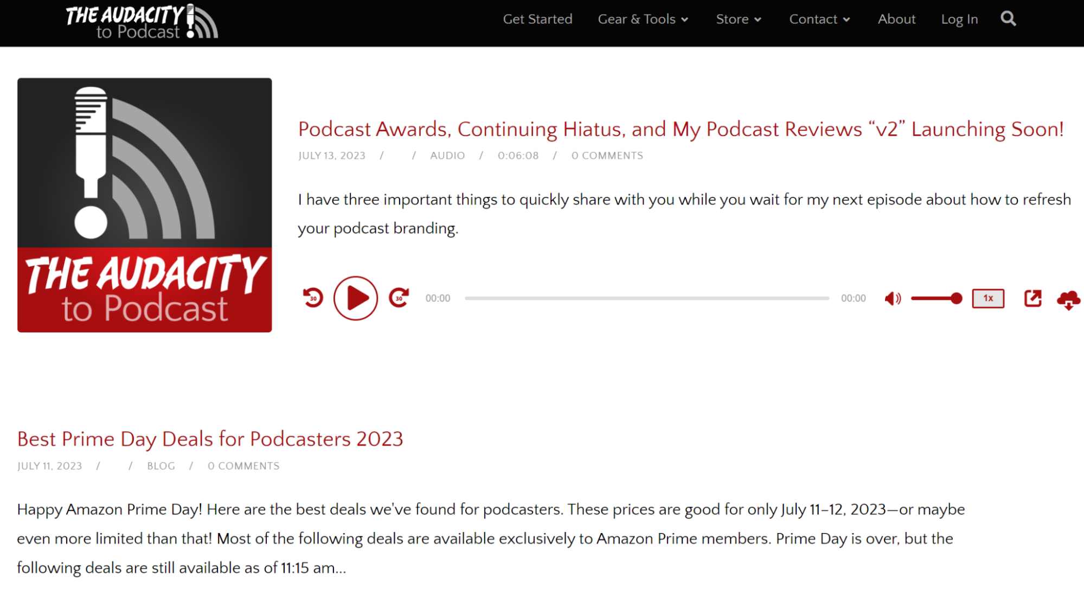
Task: Open the AUDIO category
Action: pos(447,156)
